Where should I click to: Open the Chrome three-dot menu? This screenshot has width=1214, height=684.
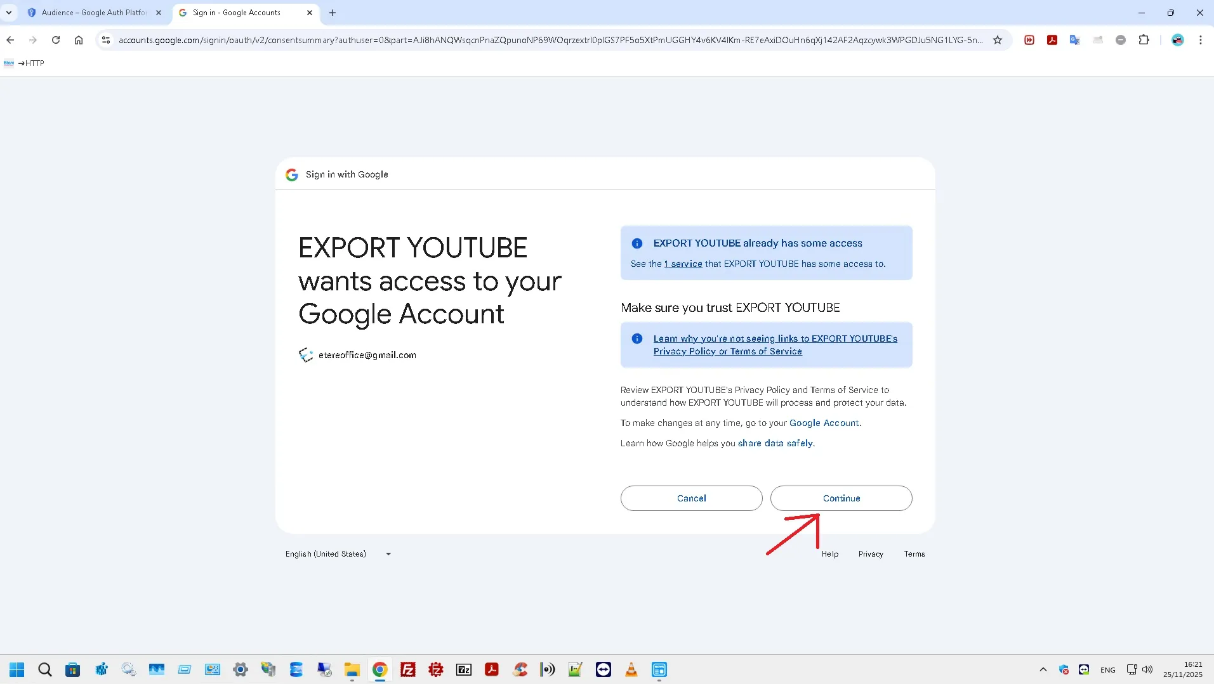pyautogui.click(x=1200, y=40)
